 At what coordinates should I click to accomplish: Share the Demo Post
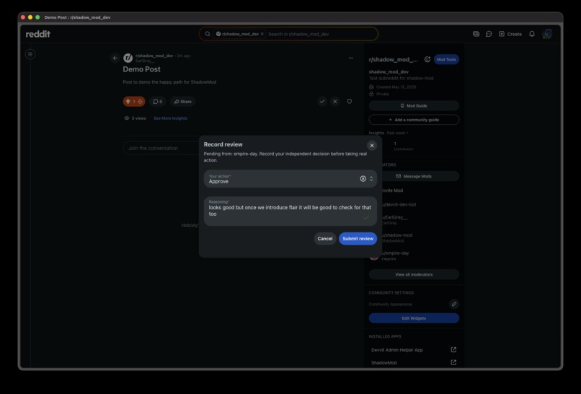[182, 101]
